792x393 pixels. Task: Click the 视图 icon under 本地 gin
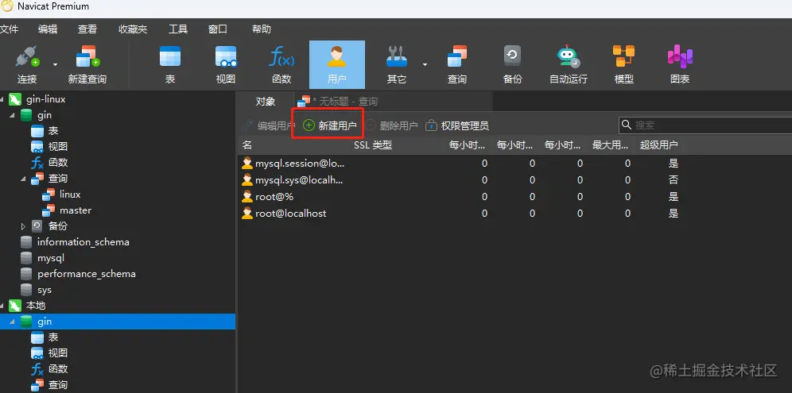pyautogui.click(x=37, y=353)
